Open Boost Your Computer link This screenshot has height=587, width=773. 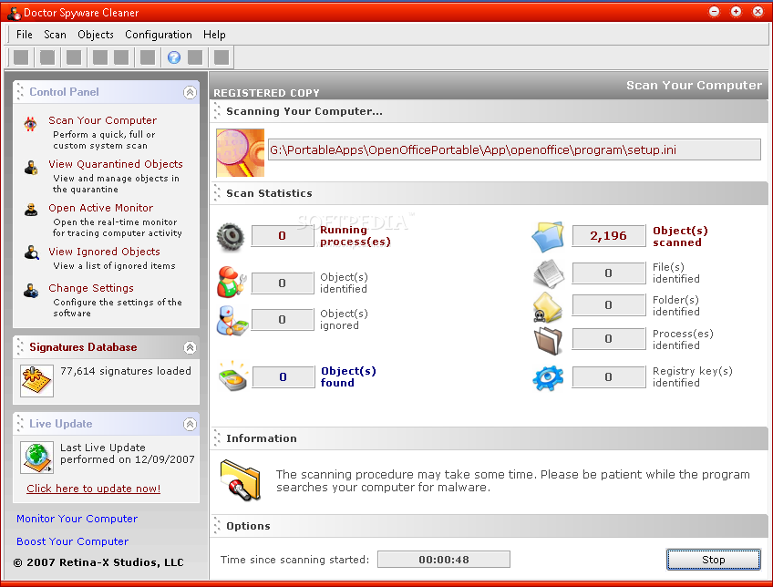[x=73, y=541]
